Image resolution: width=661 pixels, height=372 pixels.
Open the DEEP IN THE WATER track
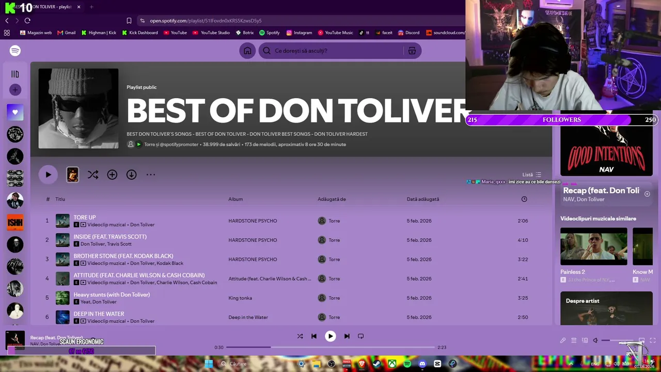coord(99,314)
